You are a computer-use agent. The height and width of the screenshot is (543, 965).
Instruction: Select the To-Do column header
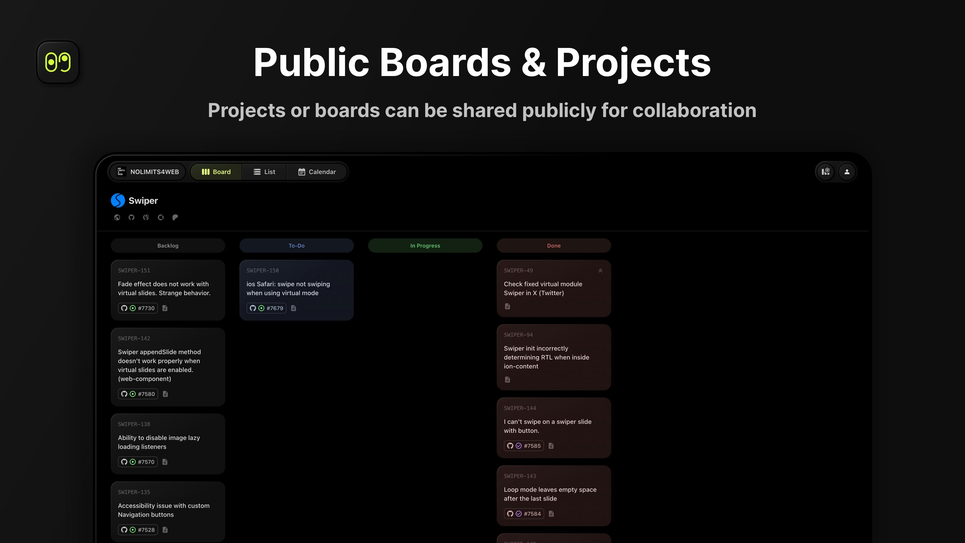pyautogui.click(x=296, y=246)
